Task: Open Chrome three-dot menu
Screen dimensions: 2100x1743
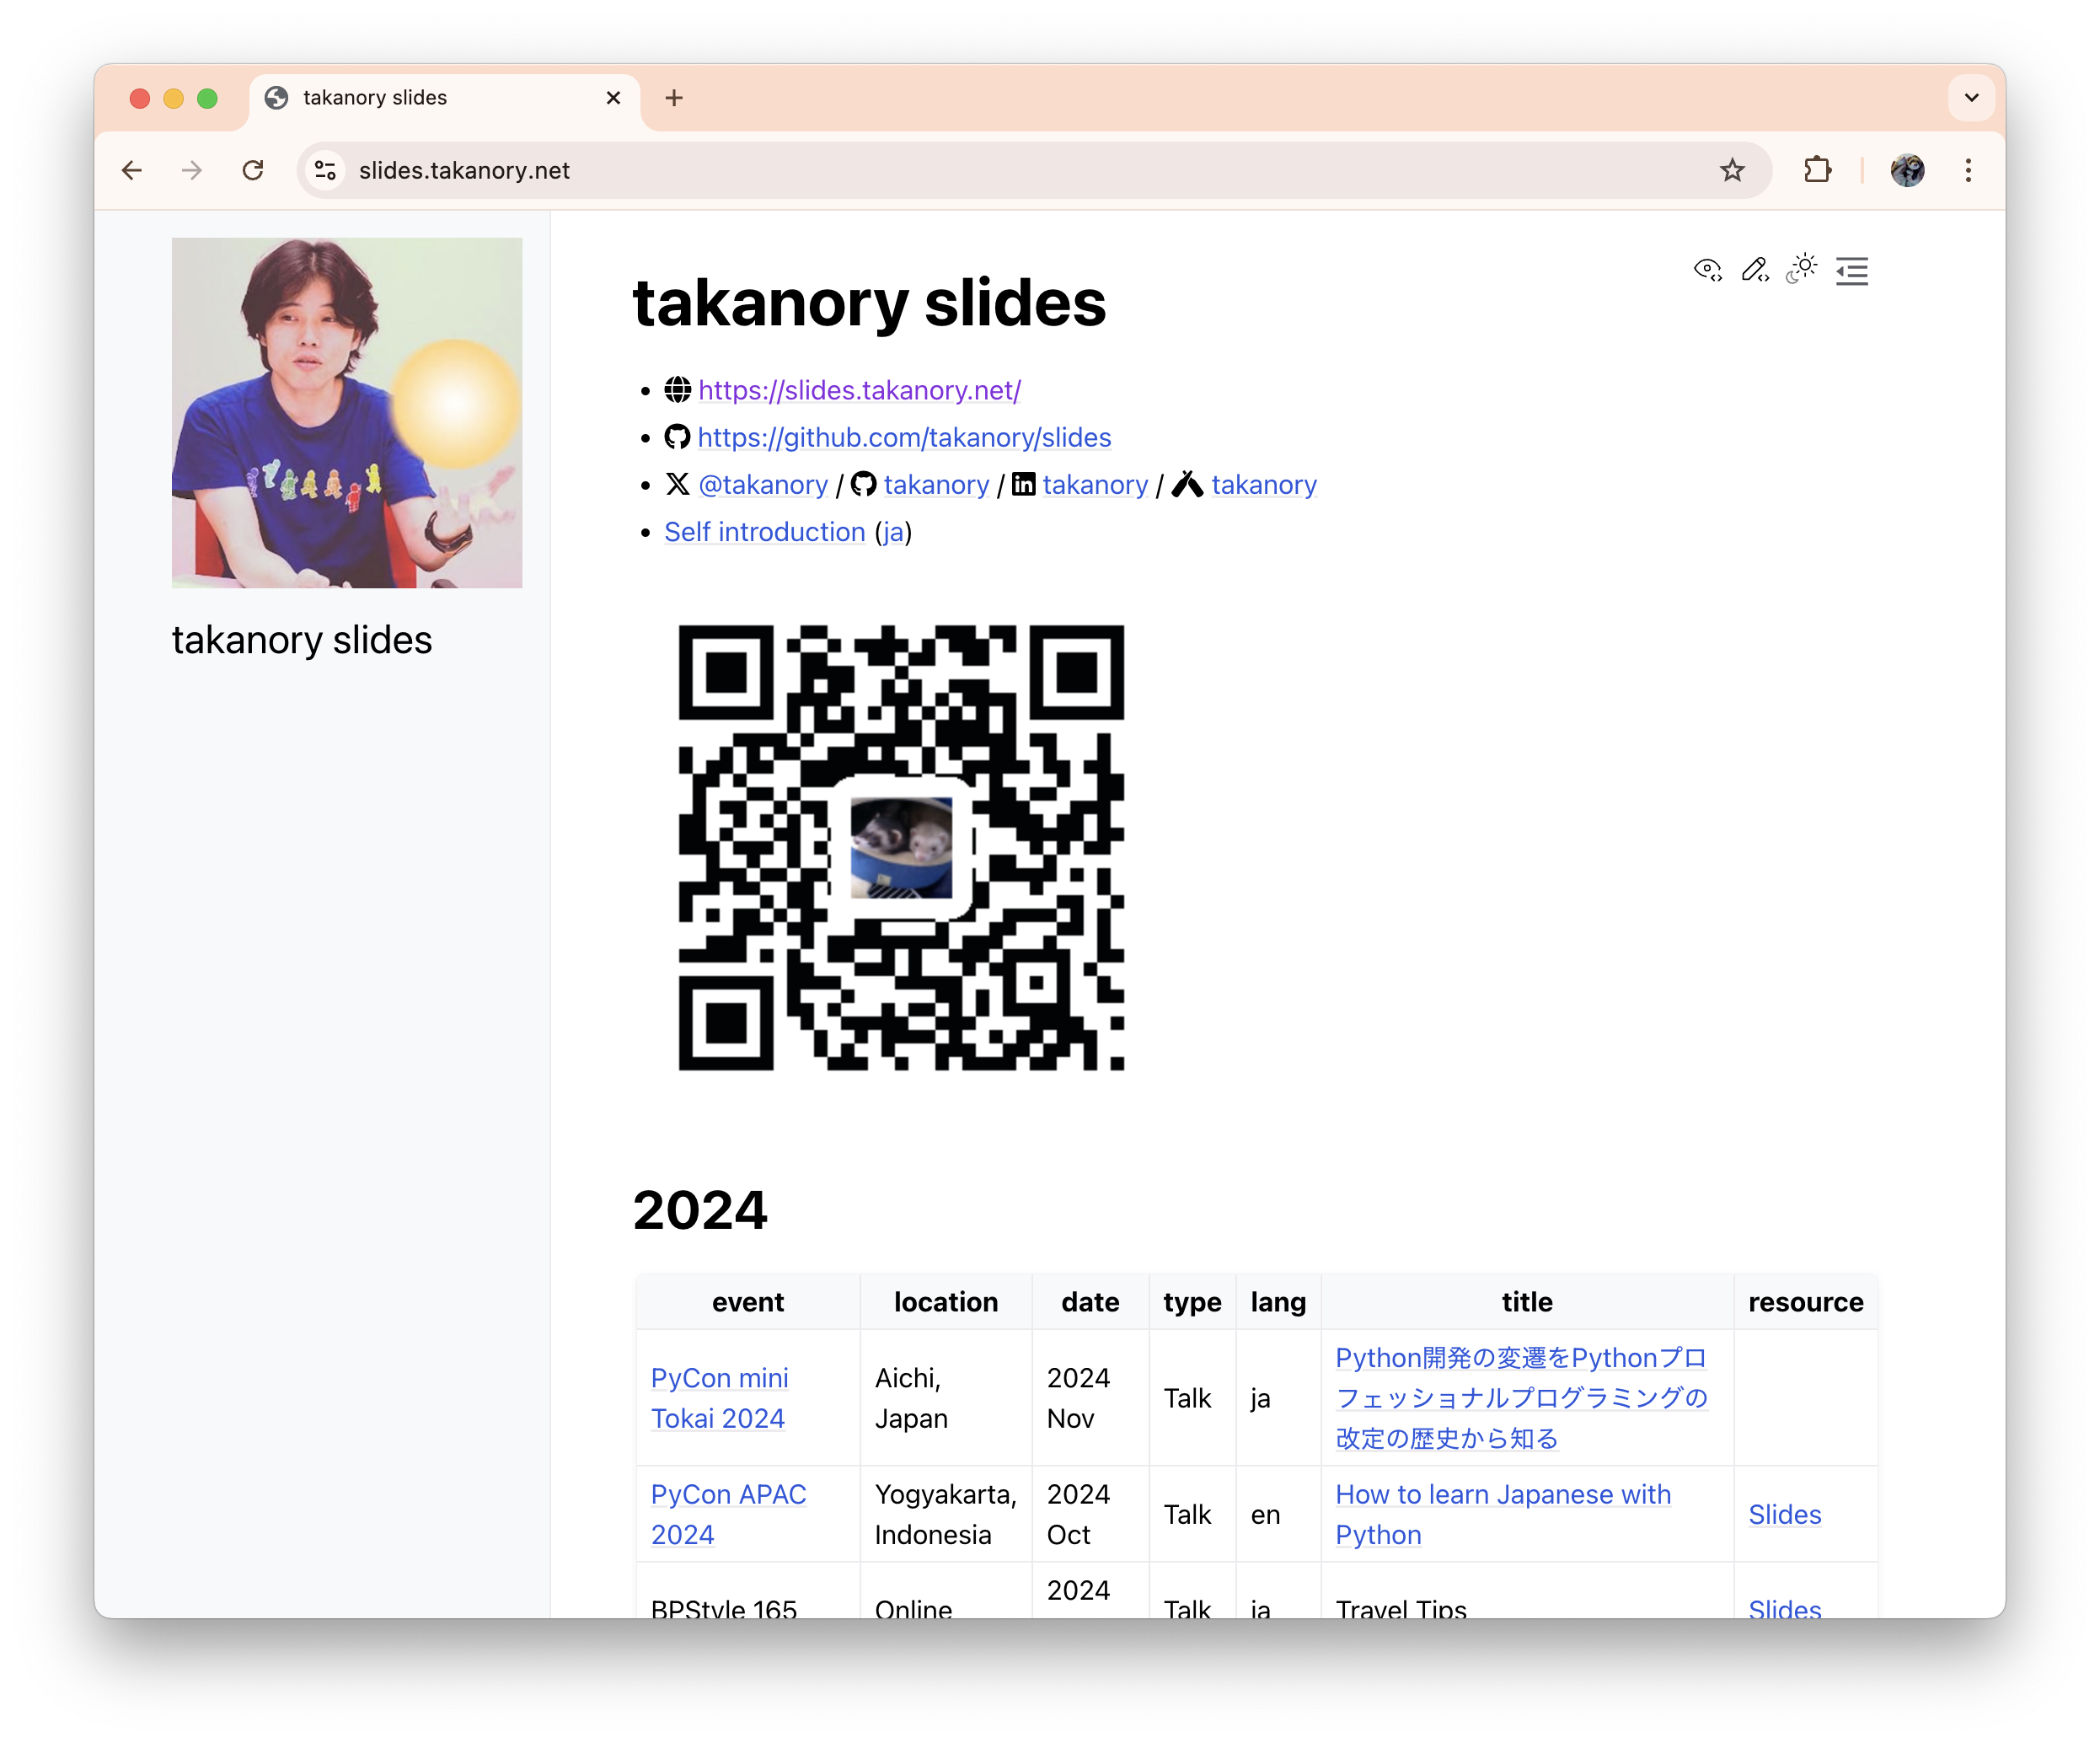Action: 1967,171
